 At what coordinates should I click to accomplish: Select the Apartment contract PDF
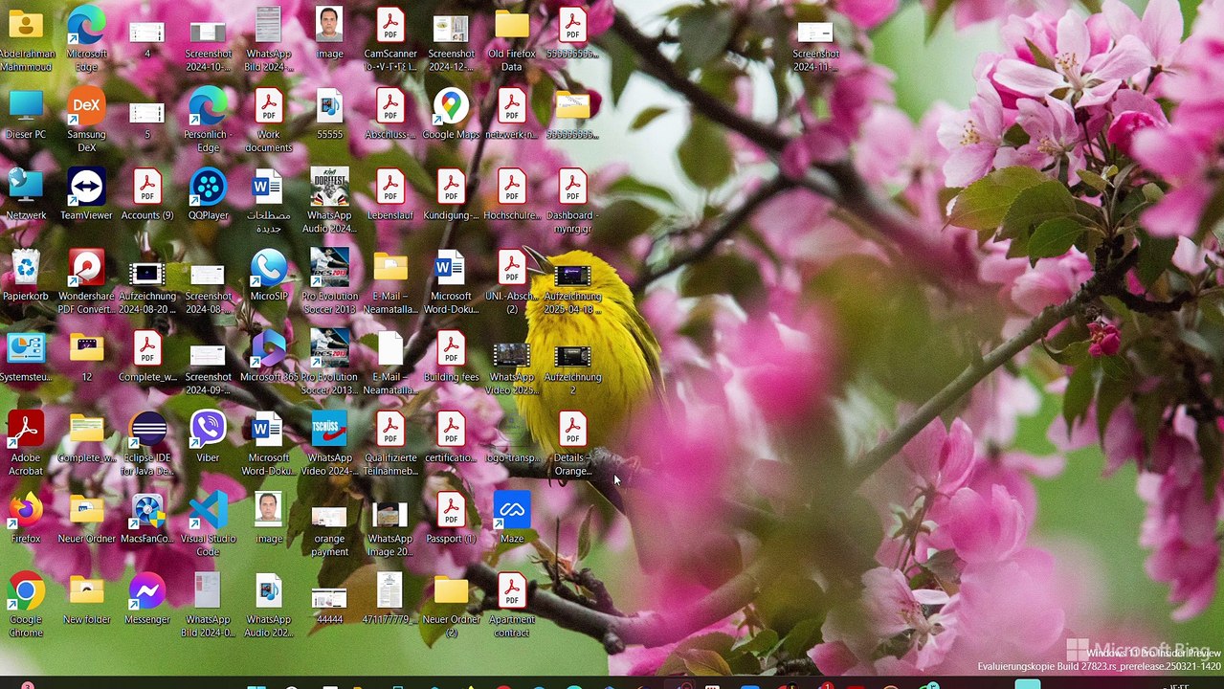coord(512,605)
